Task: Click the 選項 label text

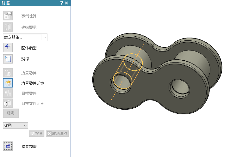Action: click(25, 59)
